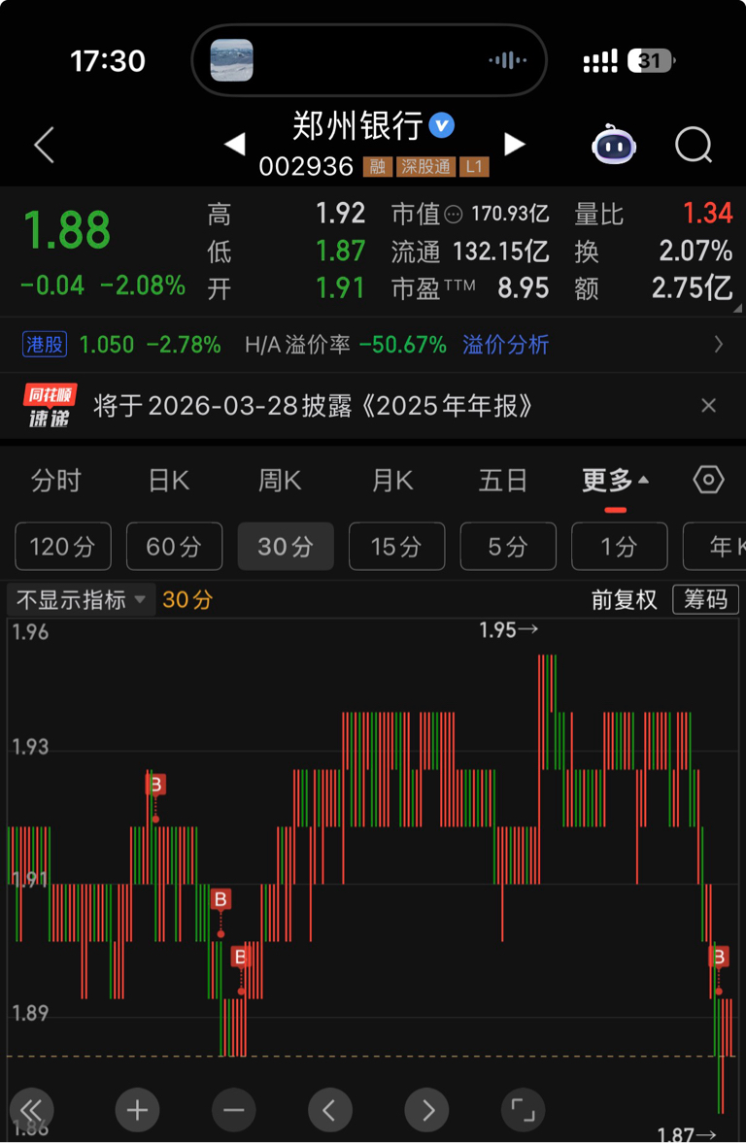
Task: Open the robot AI assistant
Action: [x=613, y=145]
